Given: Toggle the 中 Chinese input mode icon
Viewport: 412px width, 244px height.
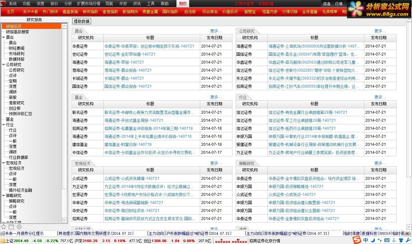Looking at the screenshot, I should (x=366, y=240).
